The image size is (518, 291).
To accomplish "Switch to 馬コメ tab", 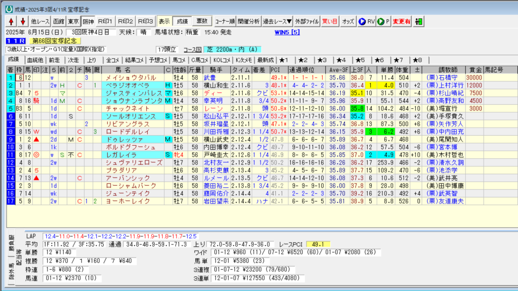I will [179, 60].
